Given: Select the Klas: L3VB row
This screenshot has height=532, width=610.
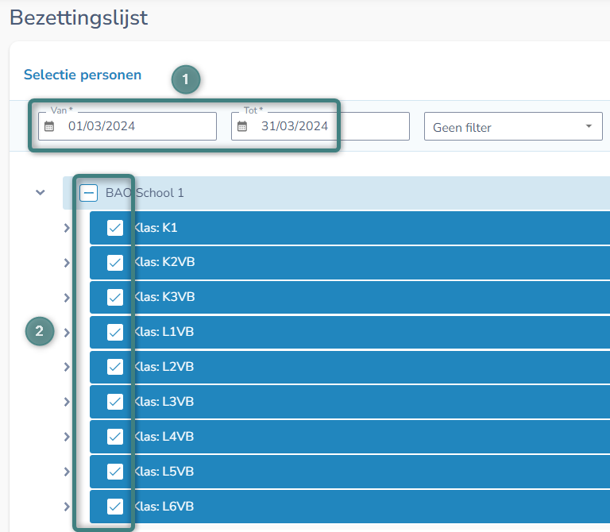Looking at the screenshot, I should point(349,402).
